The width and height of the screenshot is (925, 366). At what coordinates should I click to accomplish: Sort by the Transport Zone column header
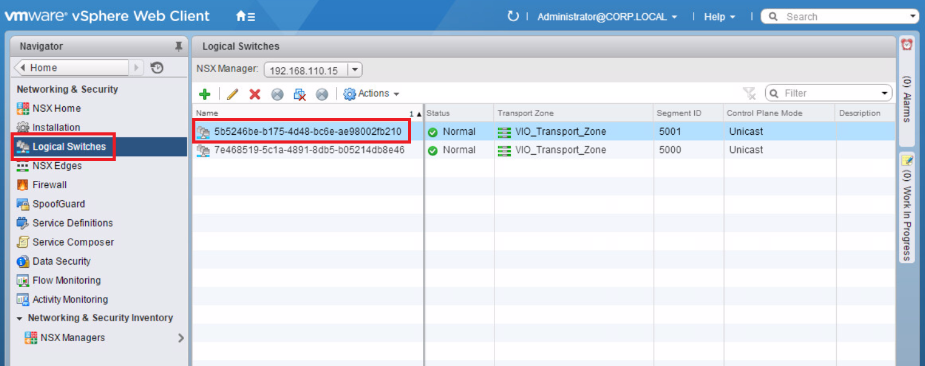tap(574, 113)
